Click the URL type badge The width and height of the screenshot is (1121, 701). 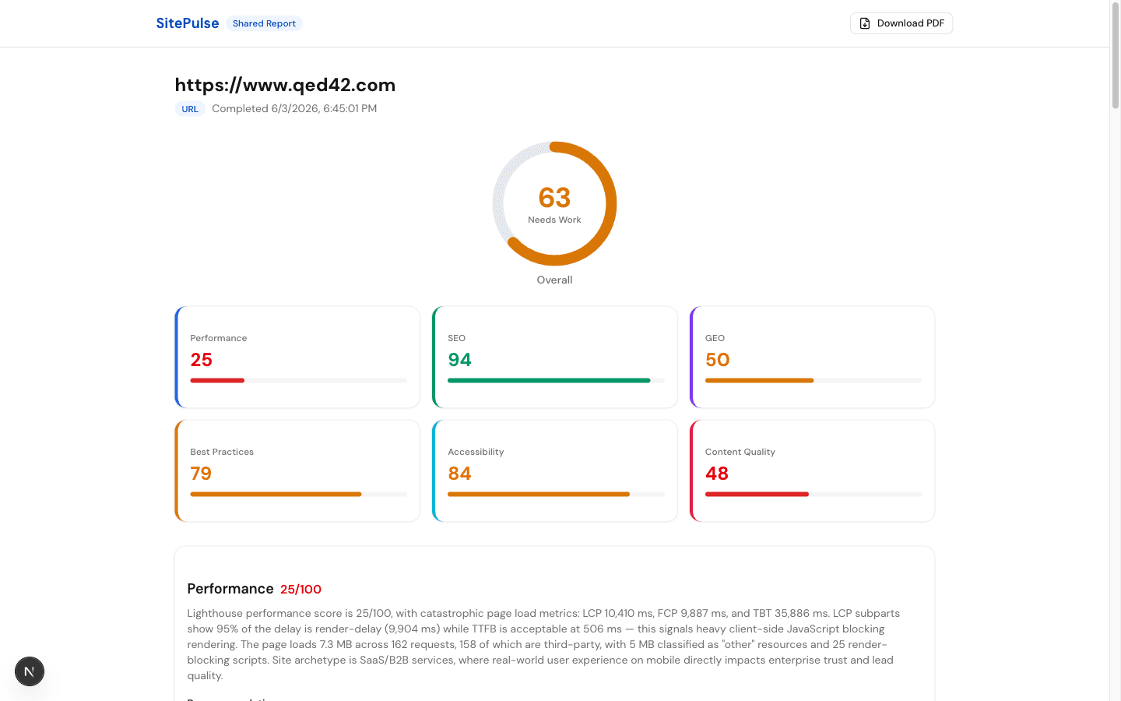[190, 109]
